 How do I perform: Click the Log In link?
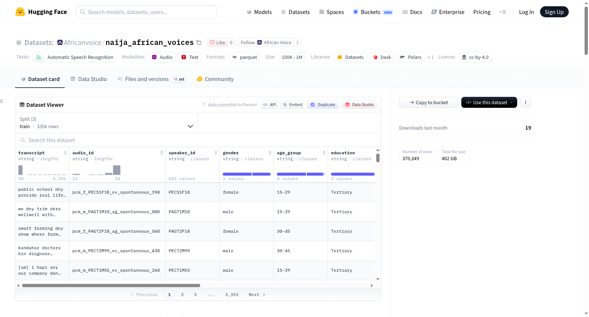(526, 12)
